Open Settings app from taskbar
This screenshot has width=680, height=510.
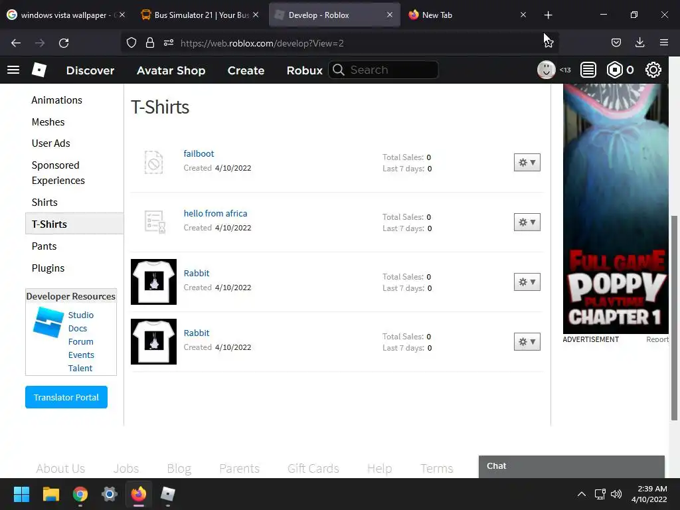[110, 494]
